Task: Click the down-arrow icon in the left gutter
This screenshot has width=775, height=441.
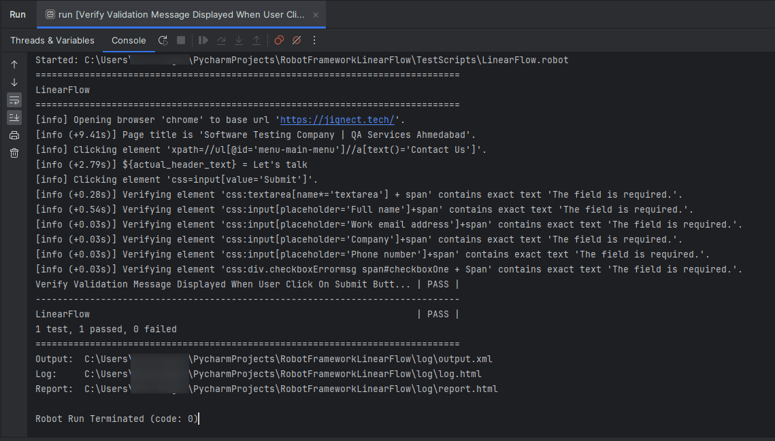Action: 14,82
